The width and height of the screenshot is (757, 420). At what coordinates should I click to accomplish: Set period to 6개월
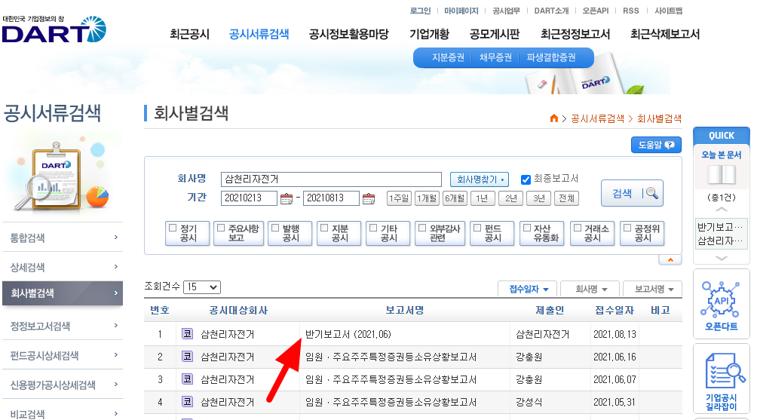455,198
